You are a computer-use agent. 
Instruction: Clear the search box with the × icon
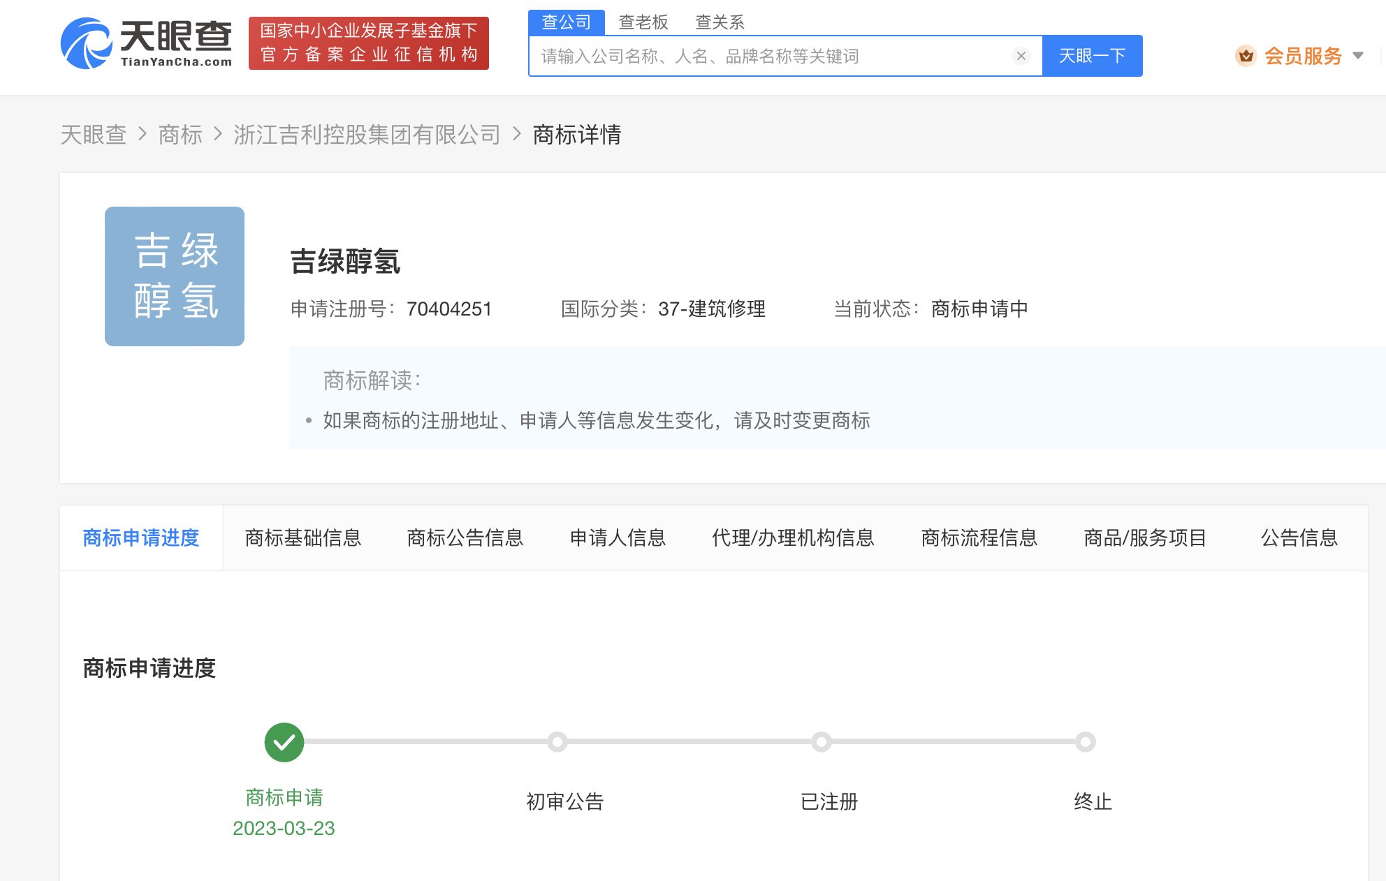point(1021,56)
